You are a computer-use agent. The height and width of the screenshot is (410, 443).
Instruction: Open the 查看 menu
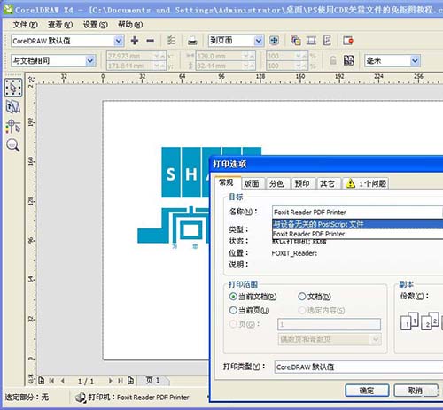60,25
